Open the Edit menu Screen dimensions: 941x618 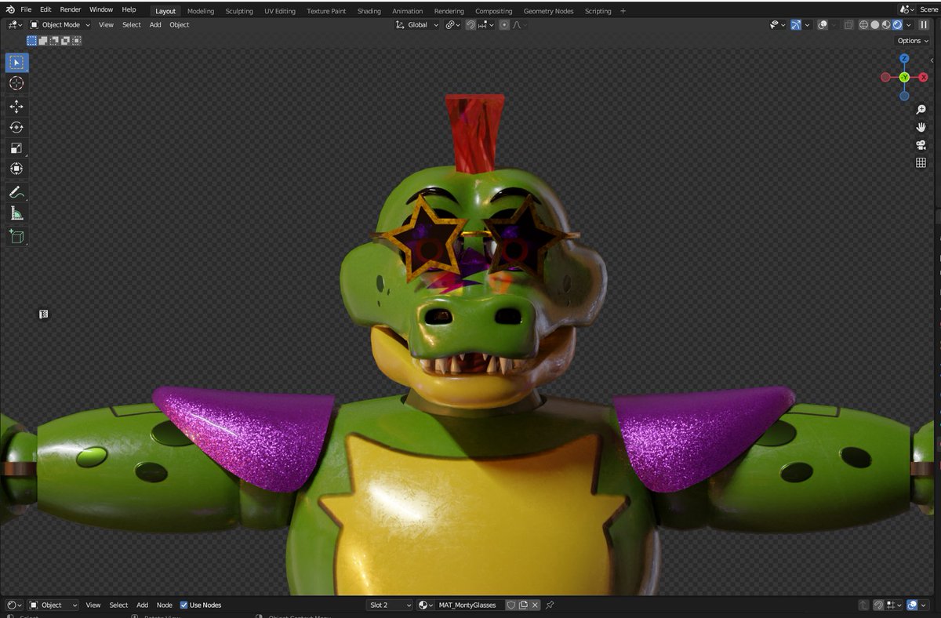click(x=45, y=9)
